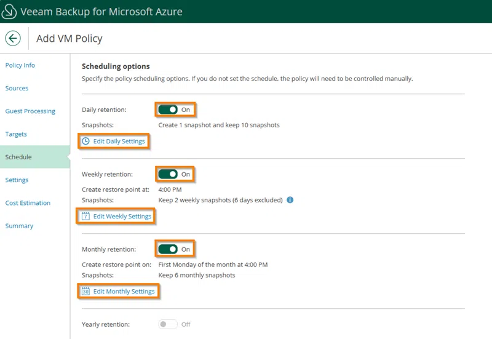Click the clock icon beside Edit Daily Settings
This screenshot has width=492, height=339.
[86, 142]
